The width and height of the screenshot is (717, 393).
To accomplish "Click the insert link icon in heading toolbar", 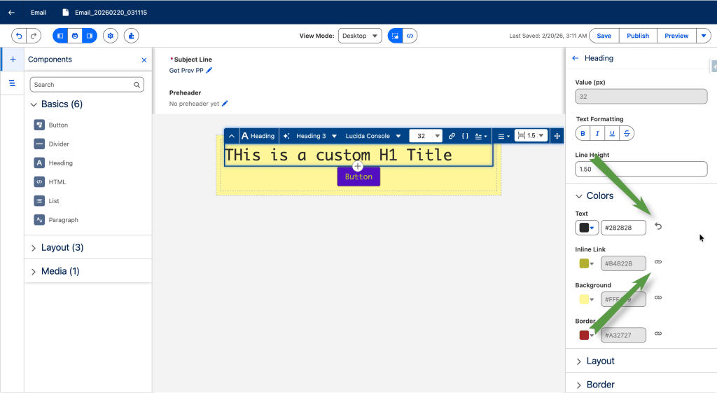I will [452, 136].
